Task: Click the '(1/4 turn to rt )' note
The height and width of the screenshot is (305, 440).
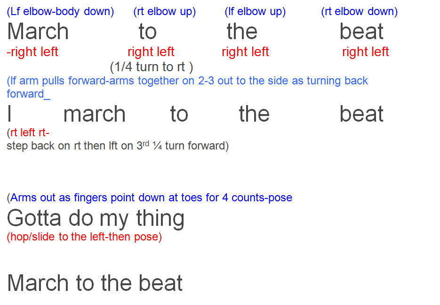Action: click(152, 67)
